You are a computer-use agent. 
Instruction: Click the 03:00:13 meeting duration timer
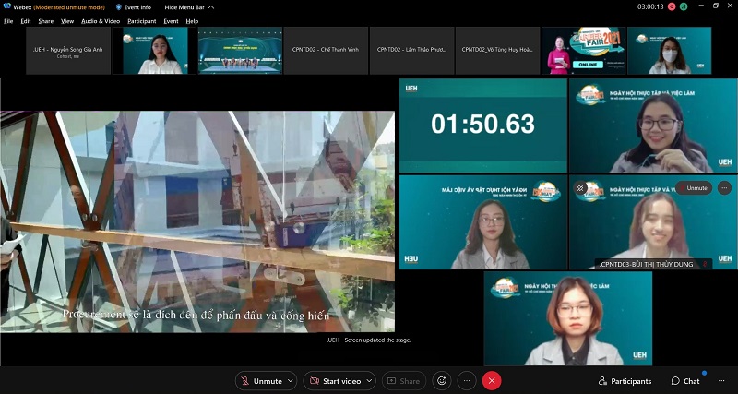click(x=650, y=6)
